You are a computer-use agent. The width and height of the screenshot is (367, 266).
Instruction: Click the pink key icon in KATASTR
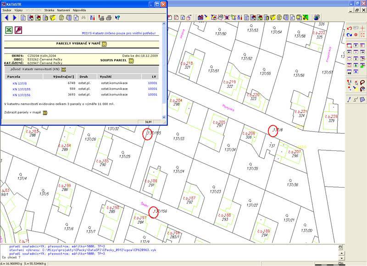pos(18,30)
